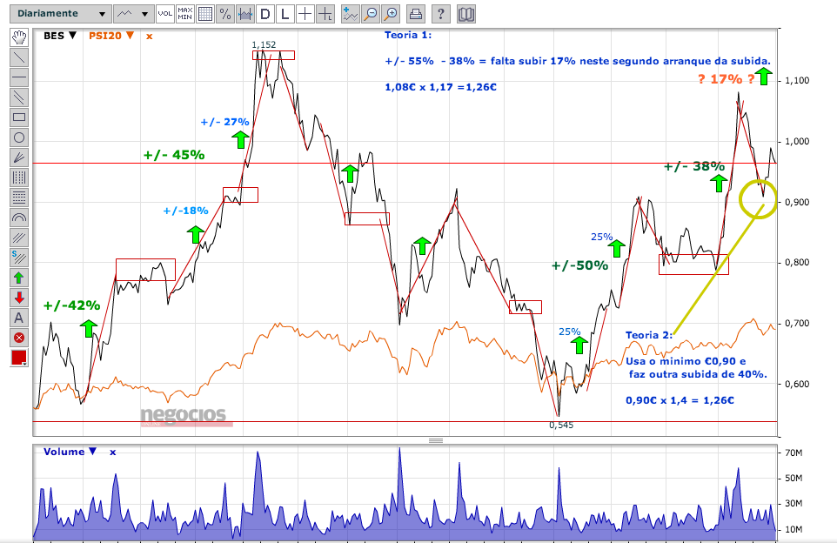
Task: Click the '? 17% ?' orange annotation
Action: tap(726, 79)
